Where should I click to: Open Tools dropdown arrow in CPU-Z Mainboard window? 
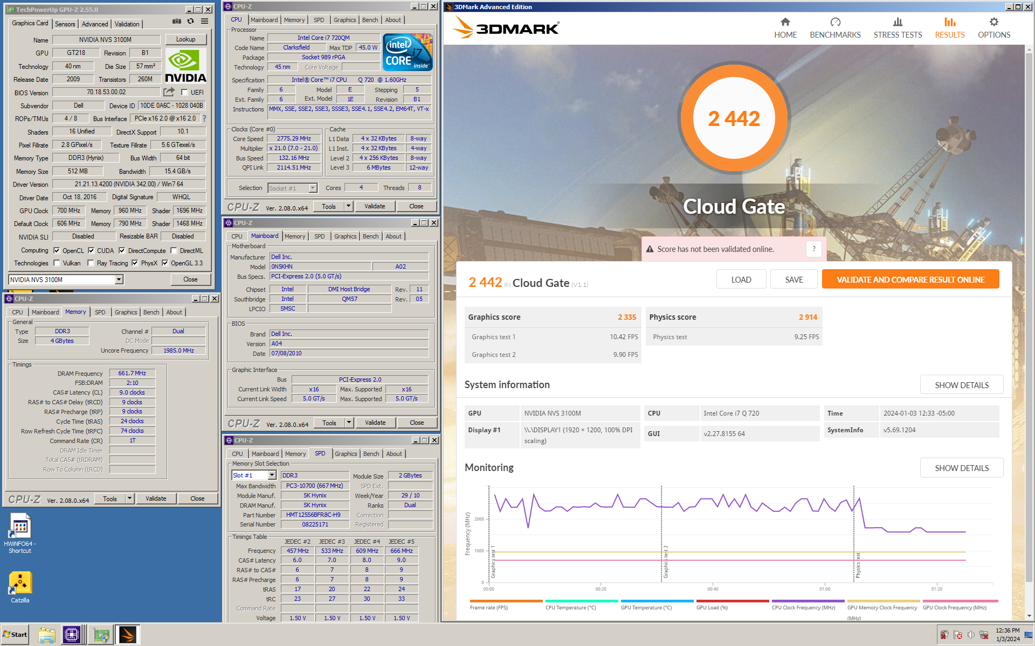pyautogui.click(x=349, y=423)
